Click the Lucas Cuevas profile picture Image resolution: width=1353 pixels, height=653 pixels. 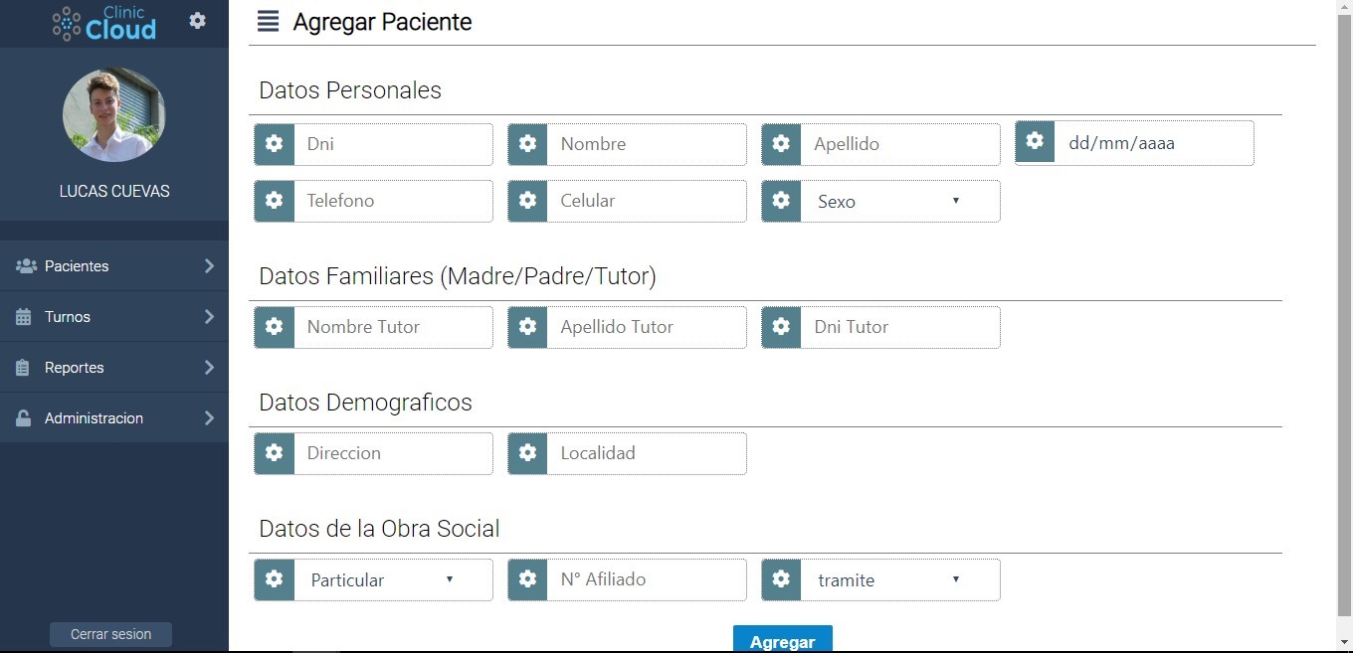point(114,114)
